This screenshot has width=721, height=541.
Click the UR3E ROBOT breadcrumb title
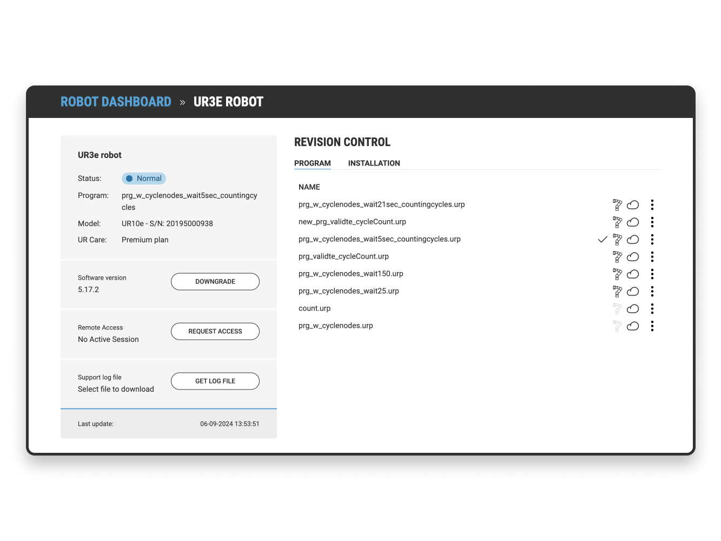228,102
